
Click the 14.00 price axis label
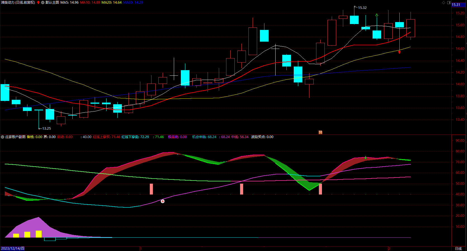(x=460, y=84)
